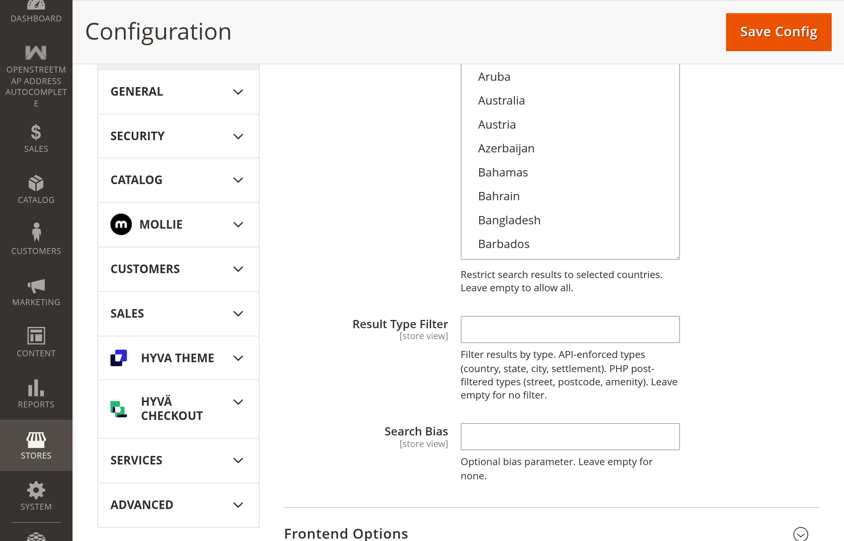Select Bahamas in the country list

tap(570, 172)
